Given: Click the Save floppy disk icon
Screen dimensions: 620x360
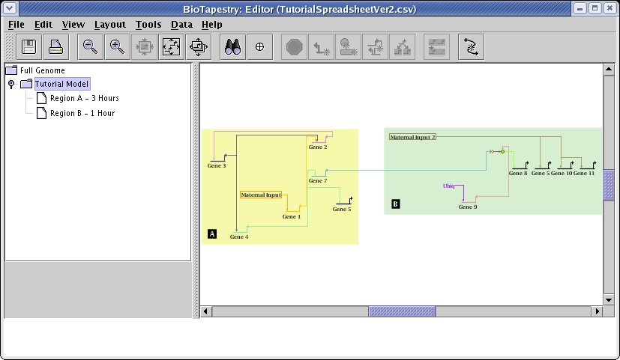Looking at the screenshot, I should point(29,46).
